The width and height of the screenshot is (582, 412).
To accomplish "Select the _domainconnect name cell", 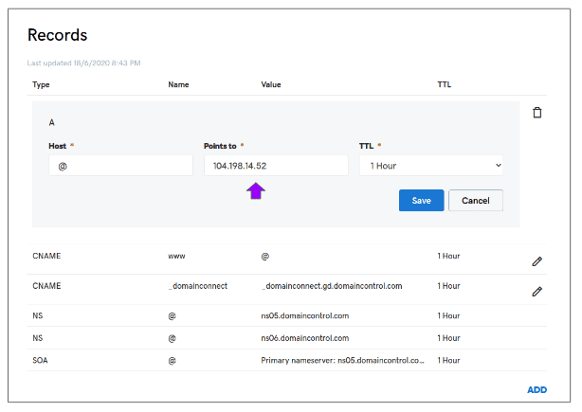I will click(x=198, y=285).
